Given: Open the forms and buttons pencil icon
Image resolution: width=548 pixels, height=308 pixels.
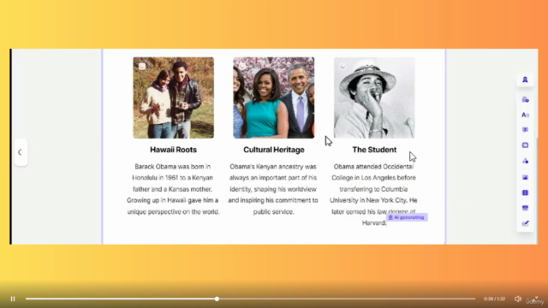Looking at the screenshot, I should (x=525, y=223).
